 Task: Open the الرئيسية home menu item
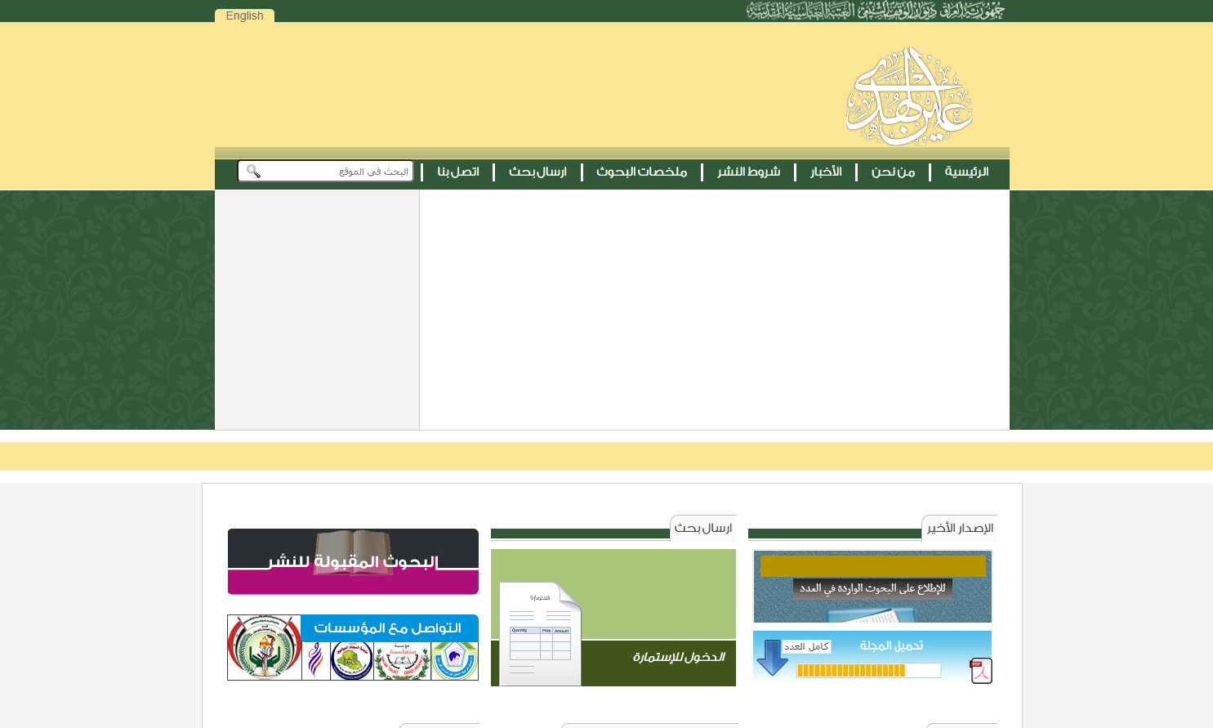click(966, 172)
